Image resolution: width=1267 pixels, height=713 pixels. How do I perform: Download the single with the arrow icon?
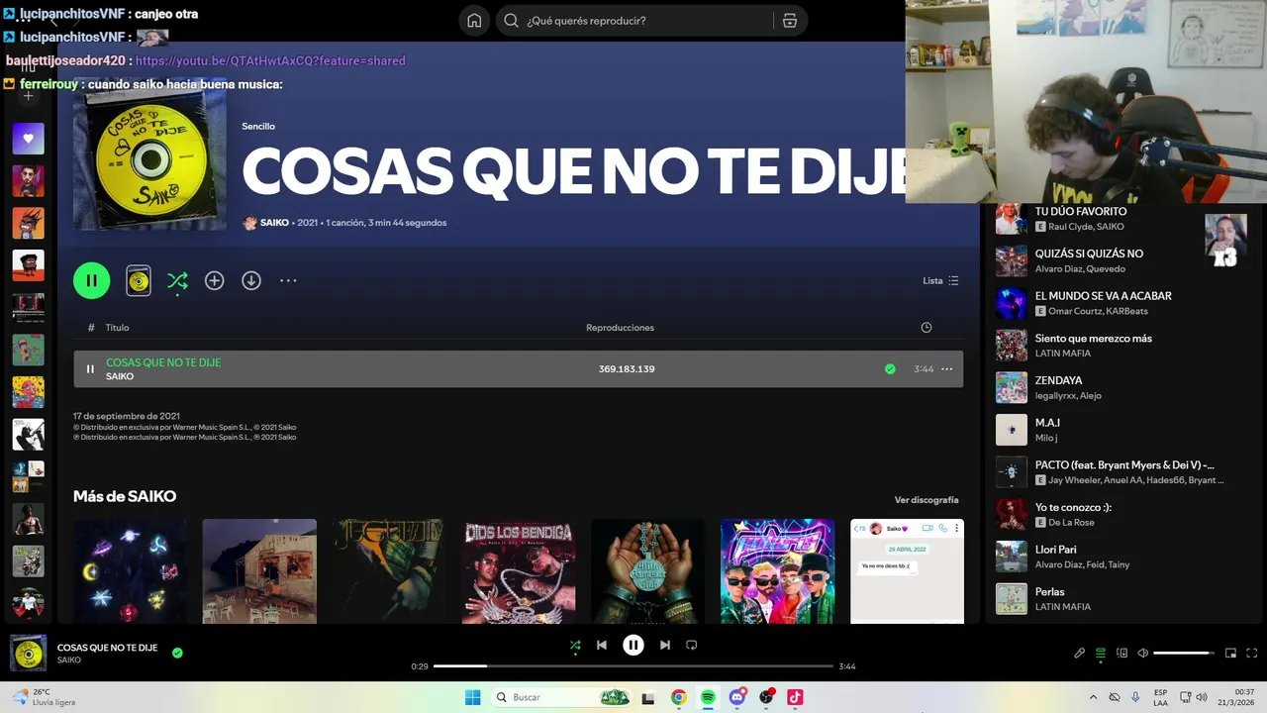[251, 281]
